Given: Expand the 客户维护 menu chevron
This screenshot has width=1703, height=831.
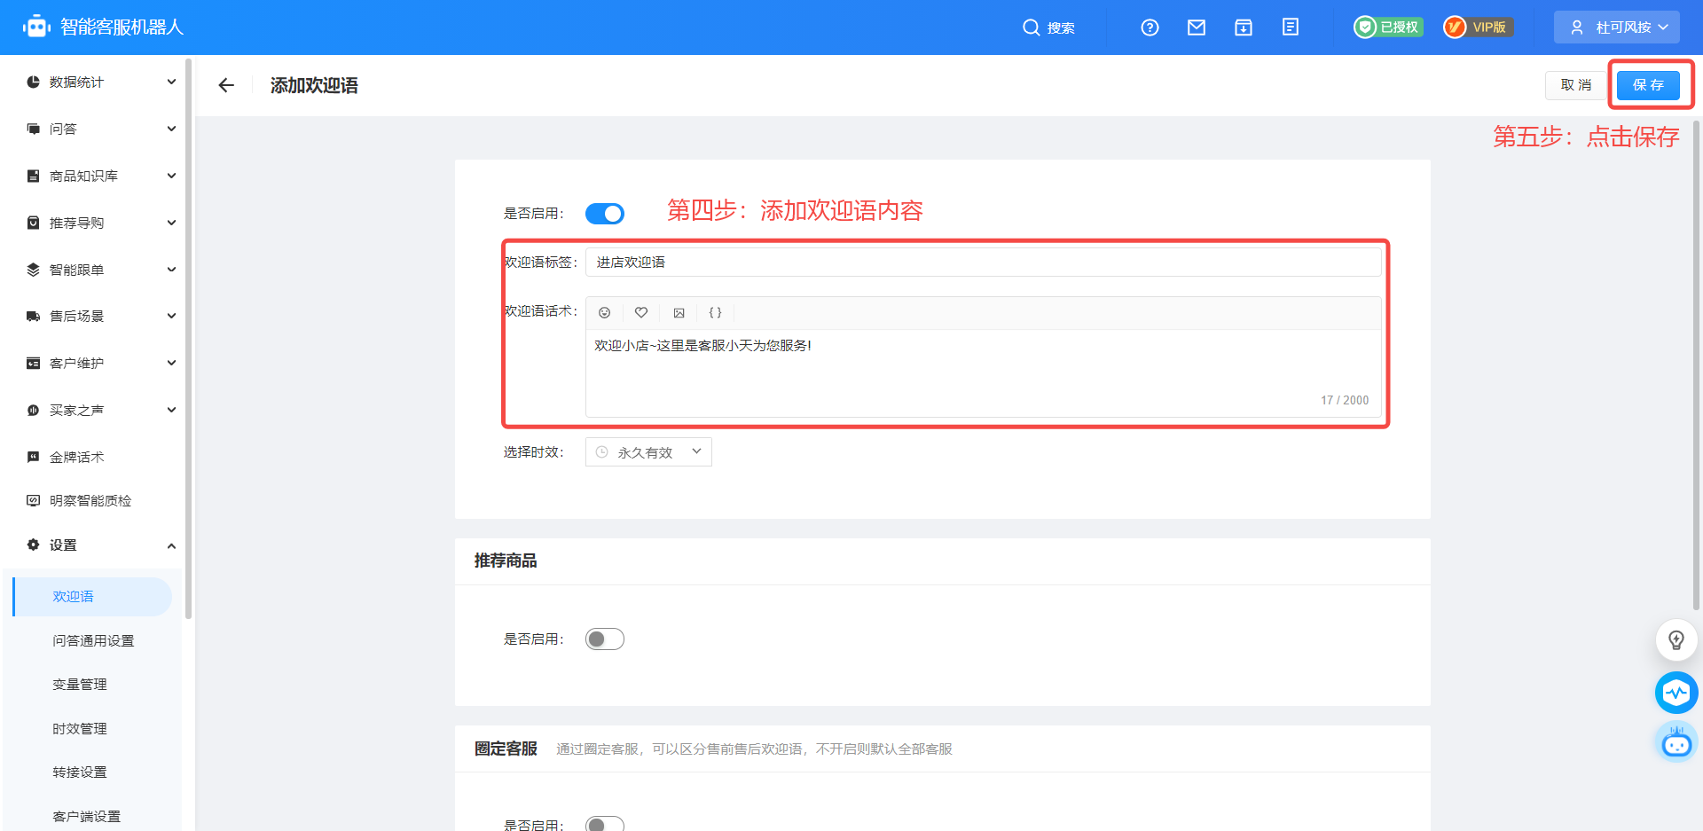Looking at the screenshot, I should click(171, 363).
